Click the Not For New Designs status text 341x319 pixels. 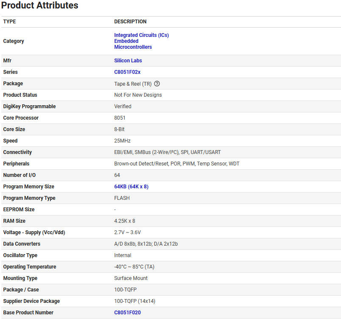pos(138,95)
